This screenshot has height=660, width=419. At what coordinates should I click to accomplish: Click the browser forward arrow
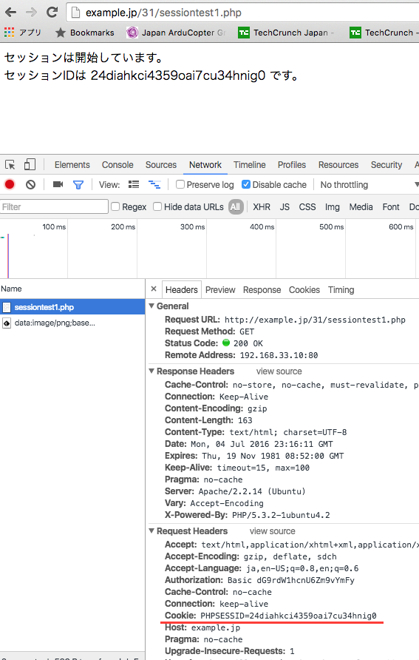coord(31,12)
